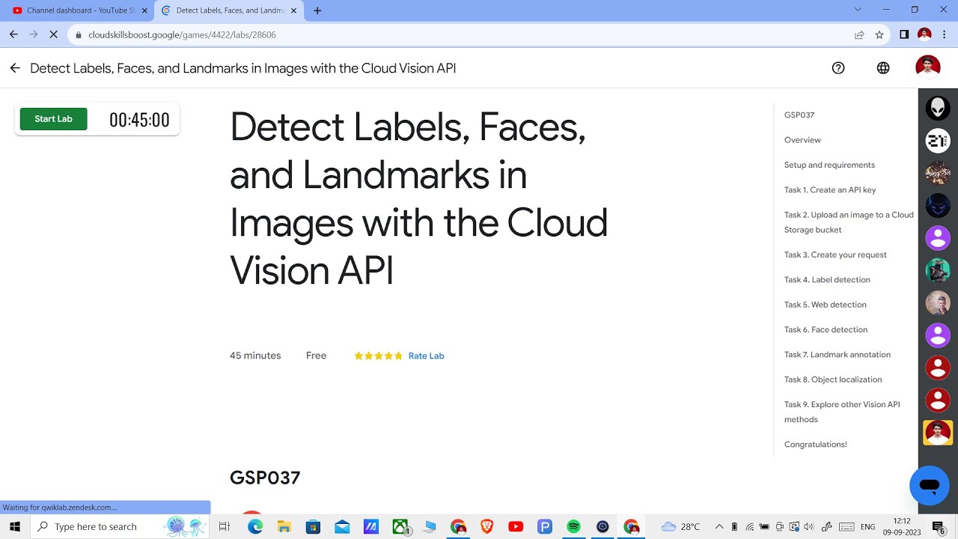The height and width of the screenshot is (539, 958).
Task: Go to Task 6. Face detection
Action: [x=826, y=329]
